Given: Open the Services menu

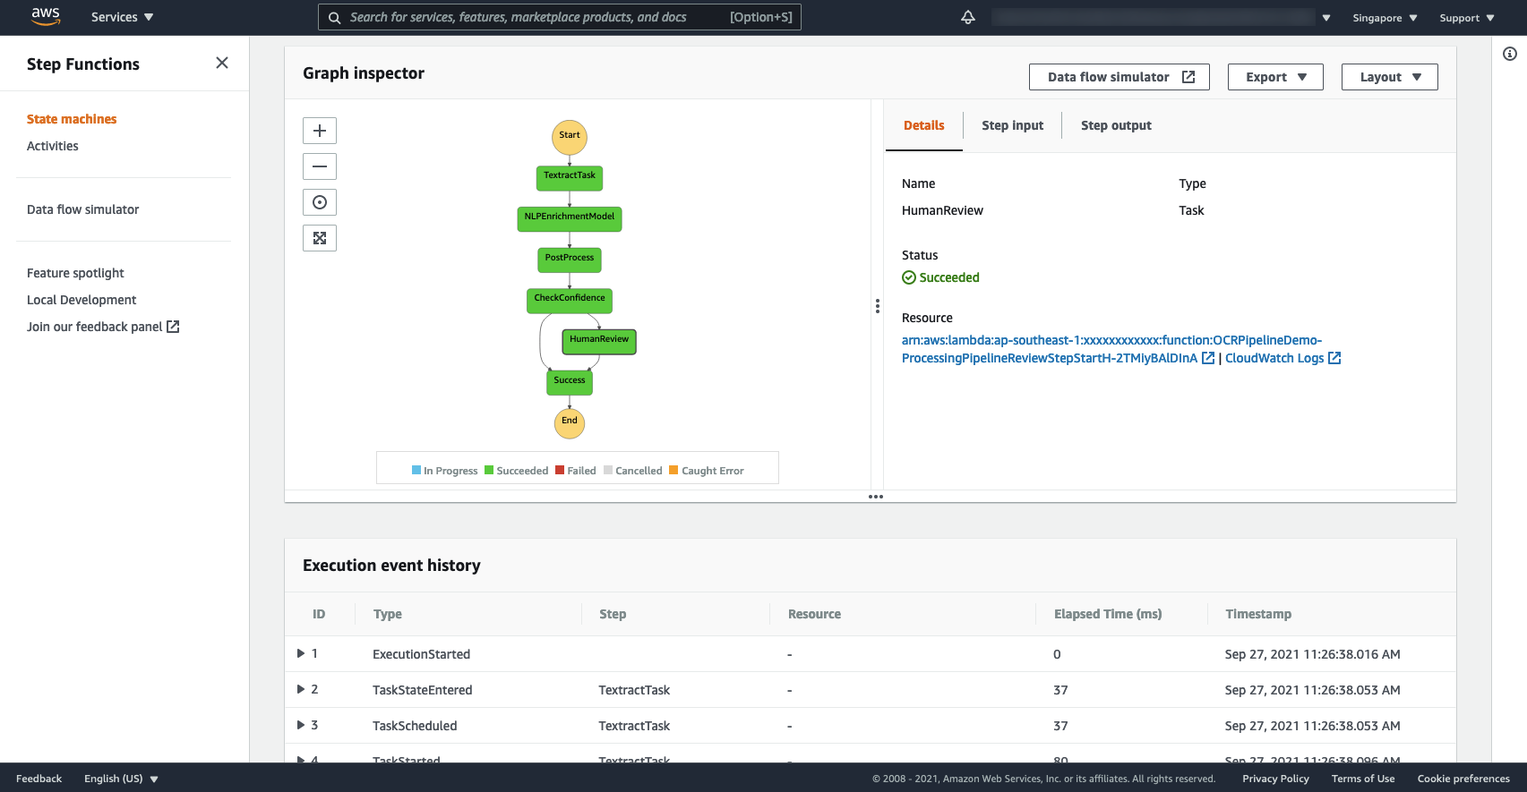Looking at the screenshot, I should pyautogui.click(x=123, y=17).
